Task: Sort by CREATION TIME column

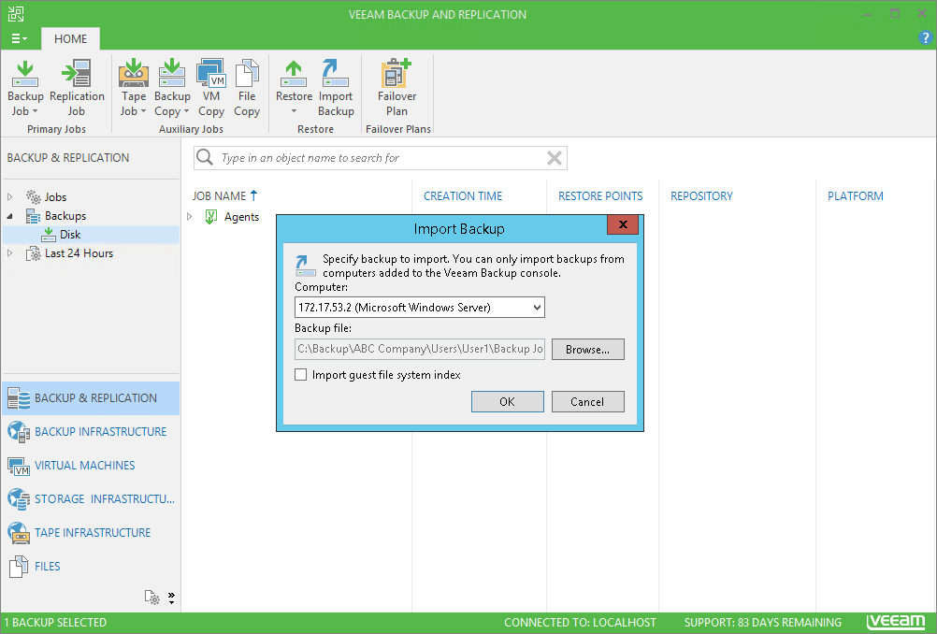Action: (463, 196)
